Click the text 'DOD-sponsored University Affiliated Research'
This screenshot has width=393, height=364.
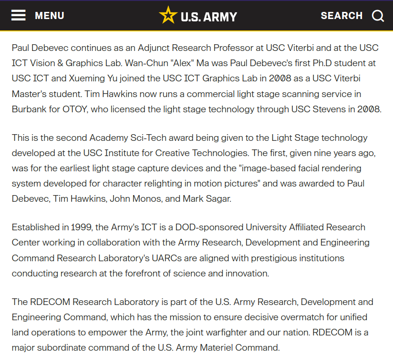tap(270, 227)
